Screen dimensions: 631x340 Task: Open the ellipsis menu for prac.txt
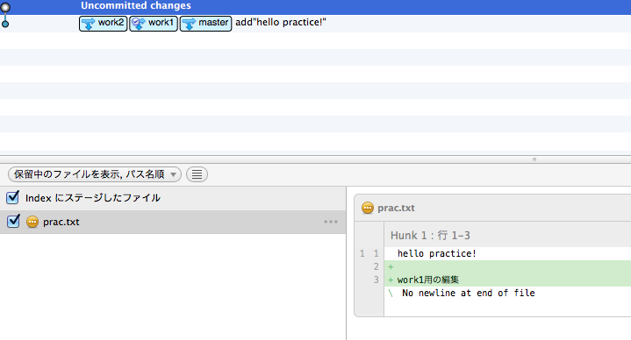331,222
